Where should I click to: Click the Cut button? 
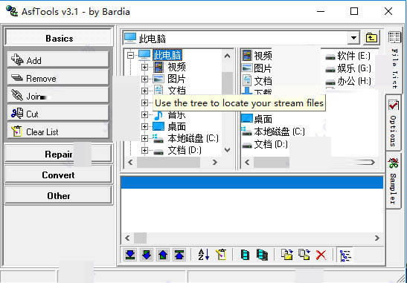tap(58, 114)
